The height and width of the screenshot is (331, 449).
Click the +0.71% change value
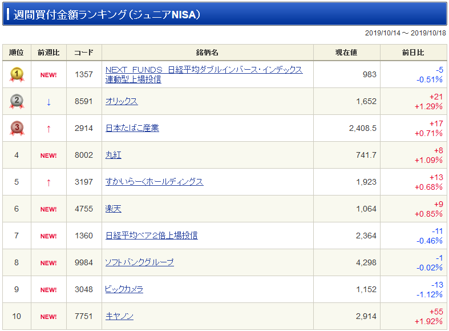pyautogui.click(x=428, y=133)
